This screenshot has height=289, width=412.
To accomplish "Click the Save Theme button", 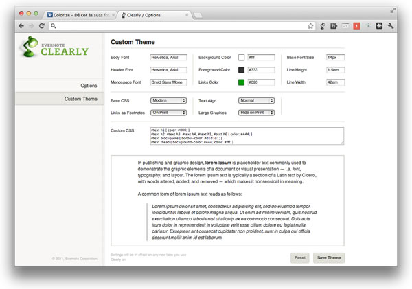I will click(329, 257).
